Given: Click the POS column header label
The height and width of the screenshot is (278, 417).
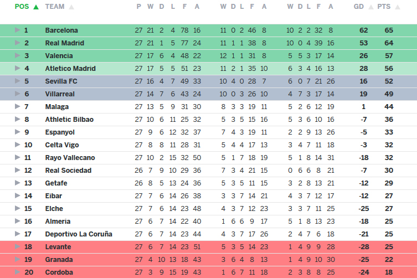Looking at the screenshot, I should (x=22, y=7).
